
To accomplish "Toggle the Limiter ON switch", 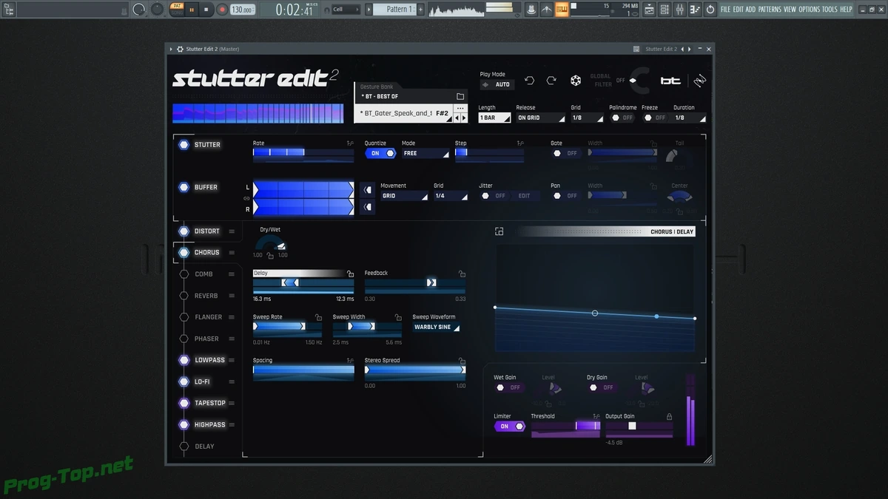I will [509, 427].
